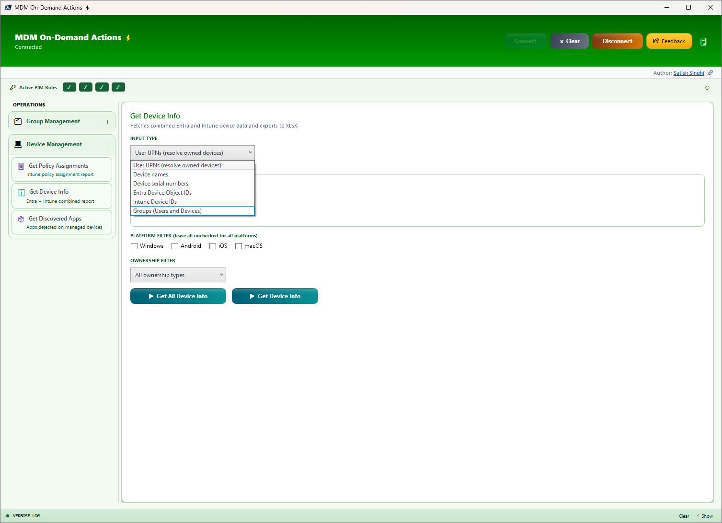This screenshot has width=722, height=523.
Task: Collapse the Device Management section
Action: coord(107,144)
